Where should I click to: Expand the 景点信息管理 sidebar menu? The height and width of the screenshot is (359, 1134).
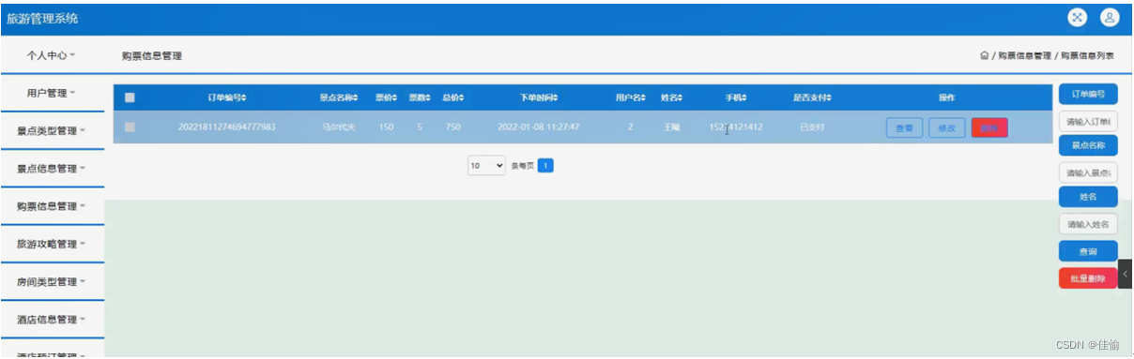(x=52, y=169)
